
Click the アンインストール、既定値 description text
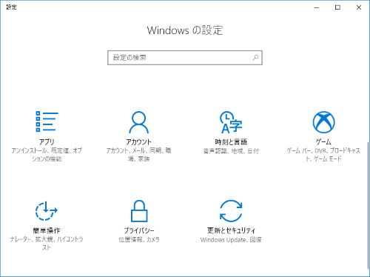tap(47, 154)
